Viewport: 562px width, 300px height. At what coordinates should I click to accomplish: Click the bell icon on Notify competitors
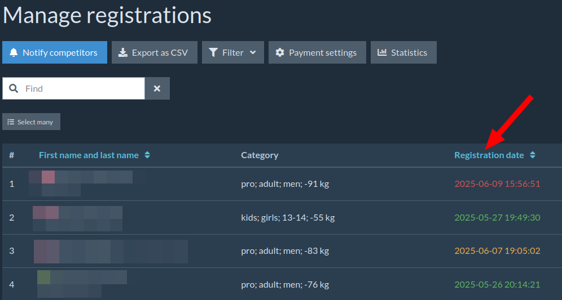14,52
